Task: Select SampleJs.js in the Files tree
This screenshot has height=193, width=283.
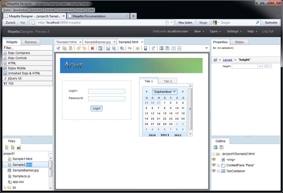Action: coord(21,176)
